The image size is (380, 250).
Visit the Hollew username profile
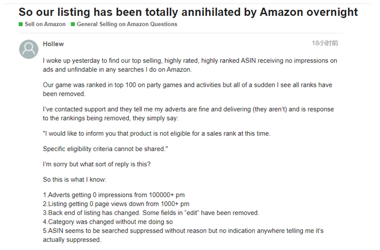53,44
